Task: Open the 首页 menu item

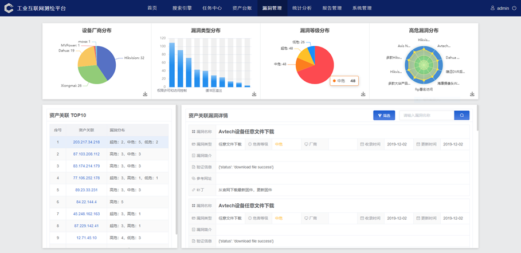Action: 152,9
